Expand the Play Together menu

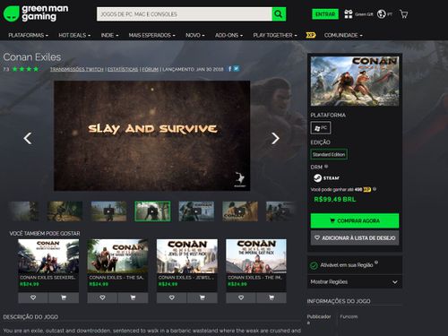pos(275,35)
